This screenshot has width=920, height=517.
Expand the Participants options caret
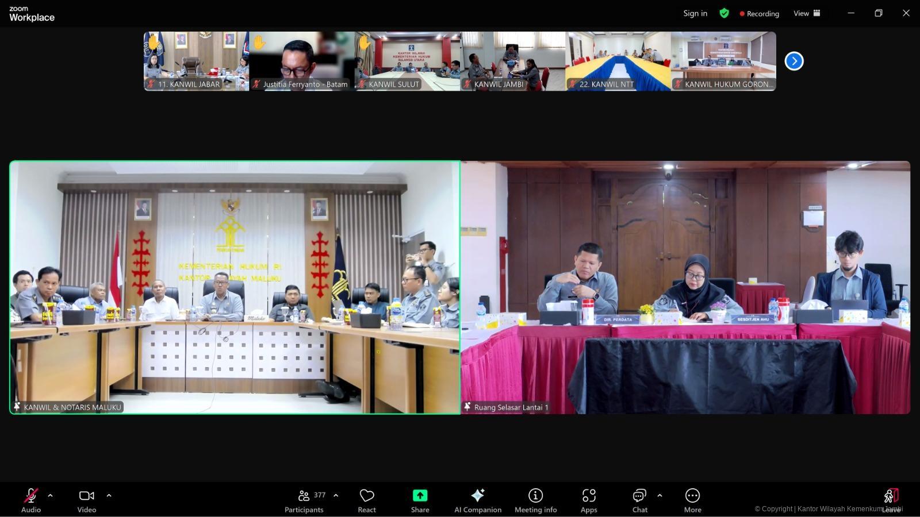[336, 495]
